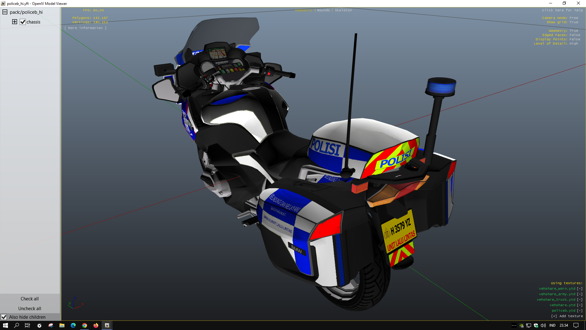
Task: Switch to the Skeleton view tab
Action: 343,10
